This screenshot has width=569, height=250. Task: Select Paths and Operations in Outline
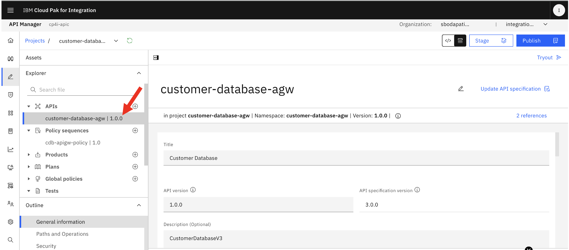[62, 234]
